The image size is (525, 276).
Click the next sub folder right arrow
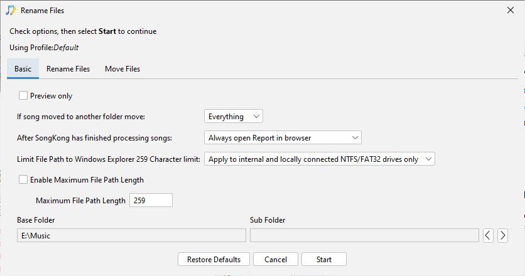coord(502,235)
